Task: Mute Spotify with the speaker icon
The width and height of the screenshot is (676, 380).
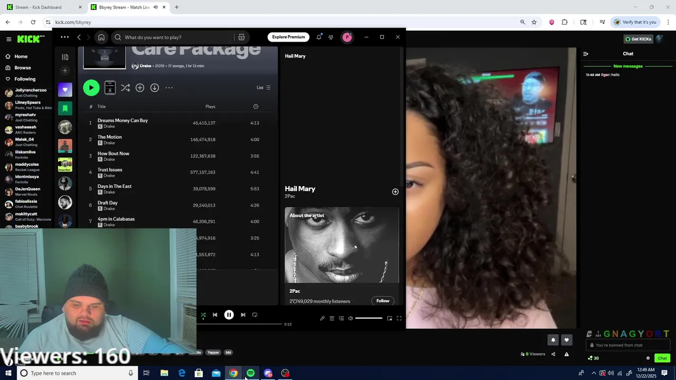Action: click(x=350, y=318)
